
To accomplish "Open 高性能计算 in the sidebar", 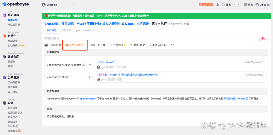I will [x=14, y=25].
